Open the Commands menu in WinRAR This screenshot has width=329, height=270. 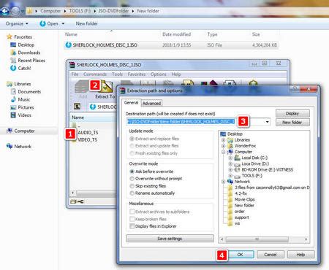[95, 74]
